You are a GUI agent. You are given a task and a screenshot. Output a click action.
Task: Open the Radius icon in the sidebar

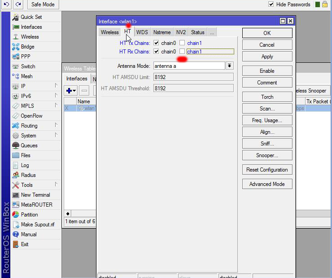click(16, 175)
